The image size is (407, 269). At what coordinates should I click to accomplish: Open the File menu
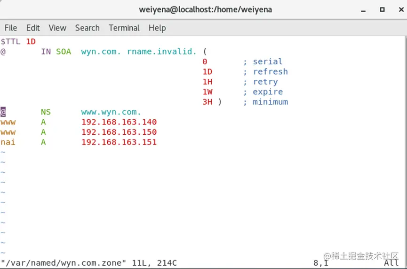tap(11, 28)
